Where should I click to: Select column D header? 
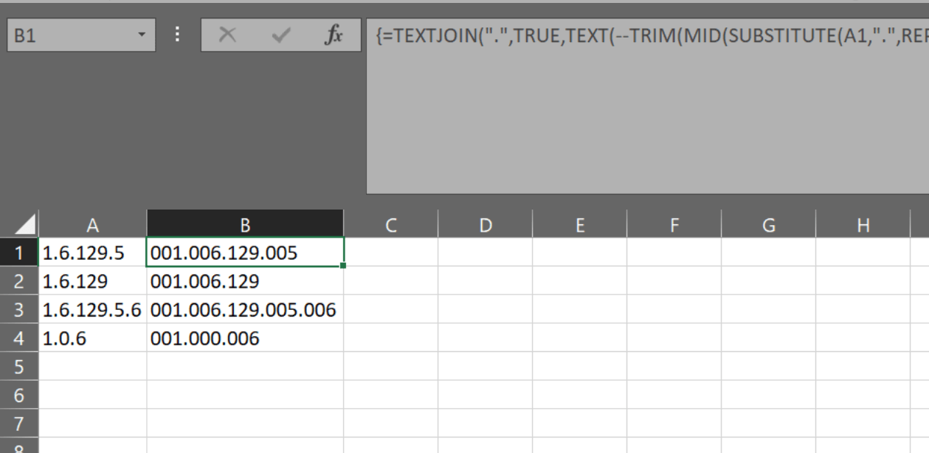[485, 225]
